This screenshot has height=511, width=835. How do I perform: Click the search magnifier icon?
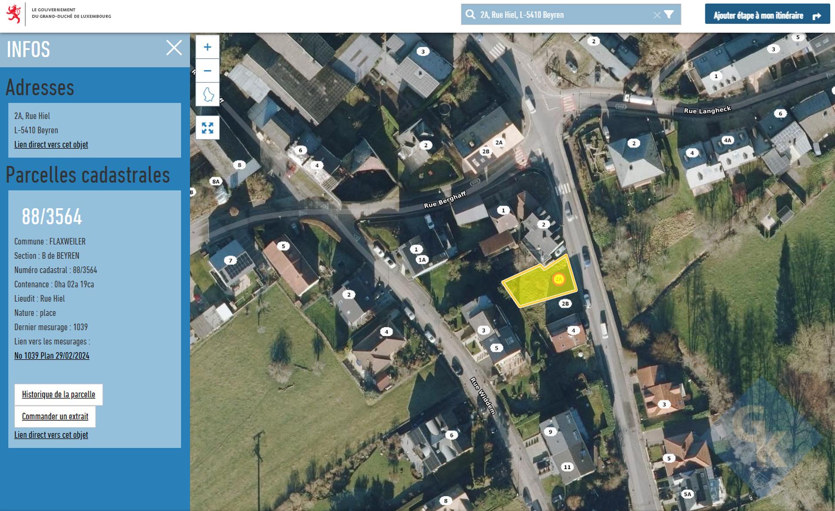[470, 14]
